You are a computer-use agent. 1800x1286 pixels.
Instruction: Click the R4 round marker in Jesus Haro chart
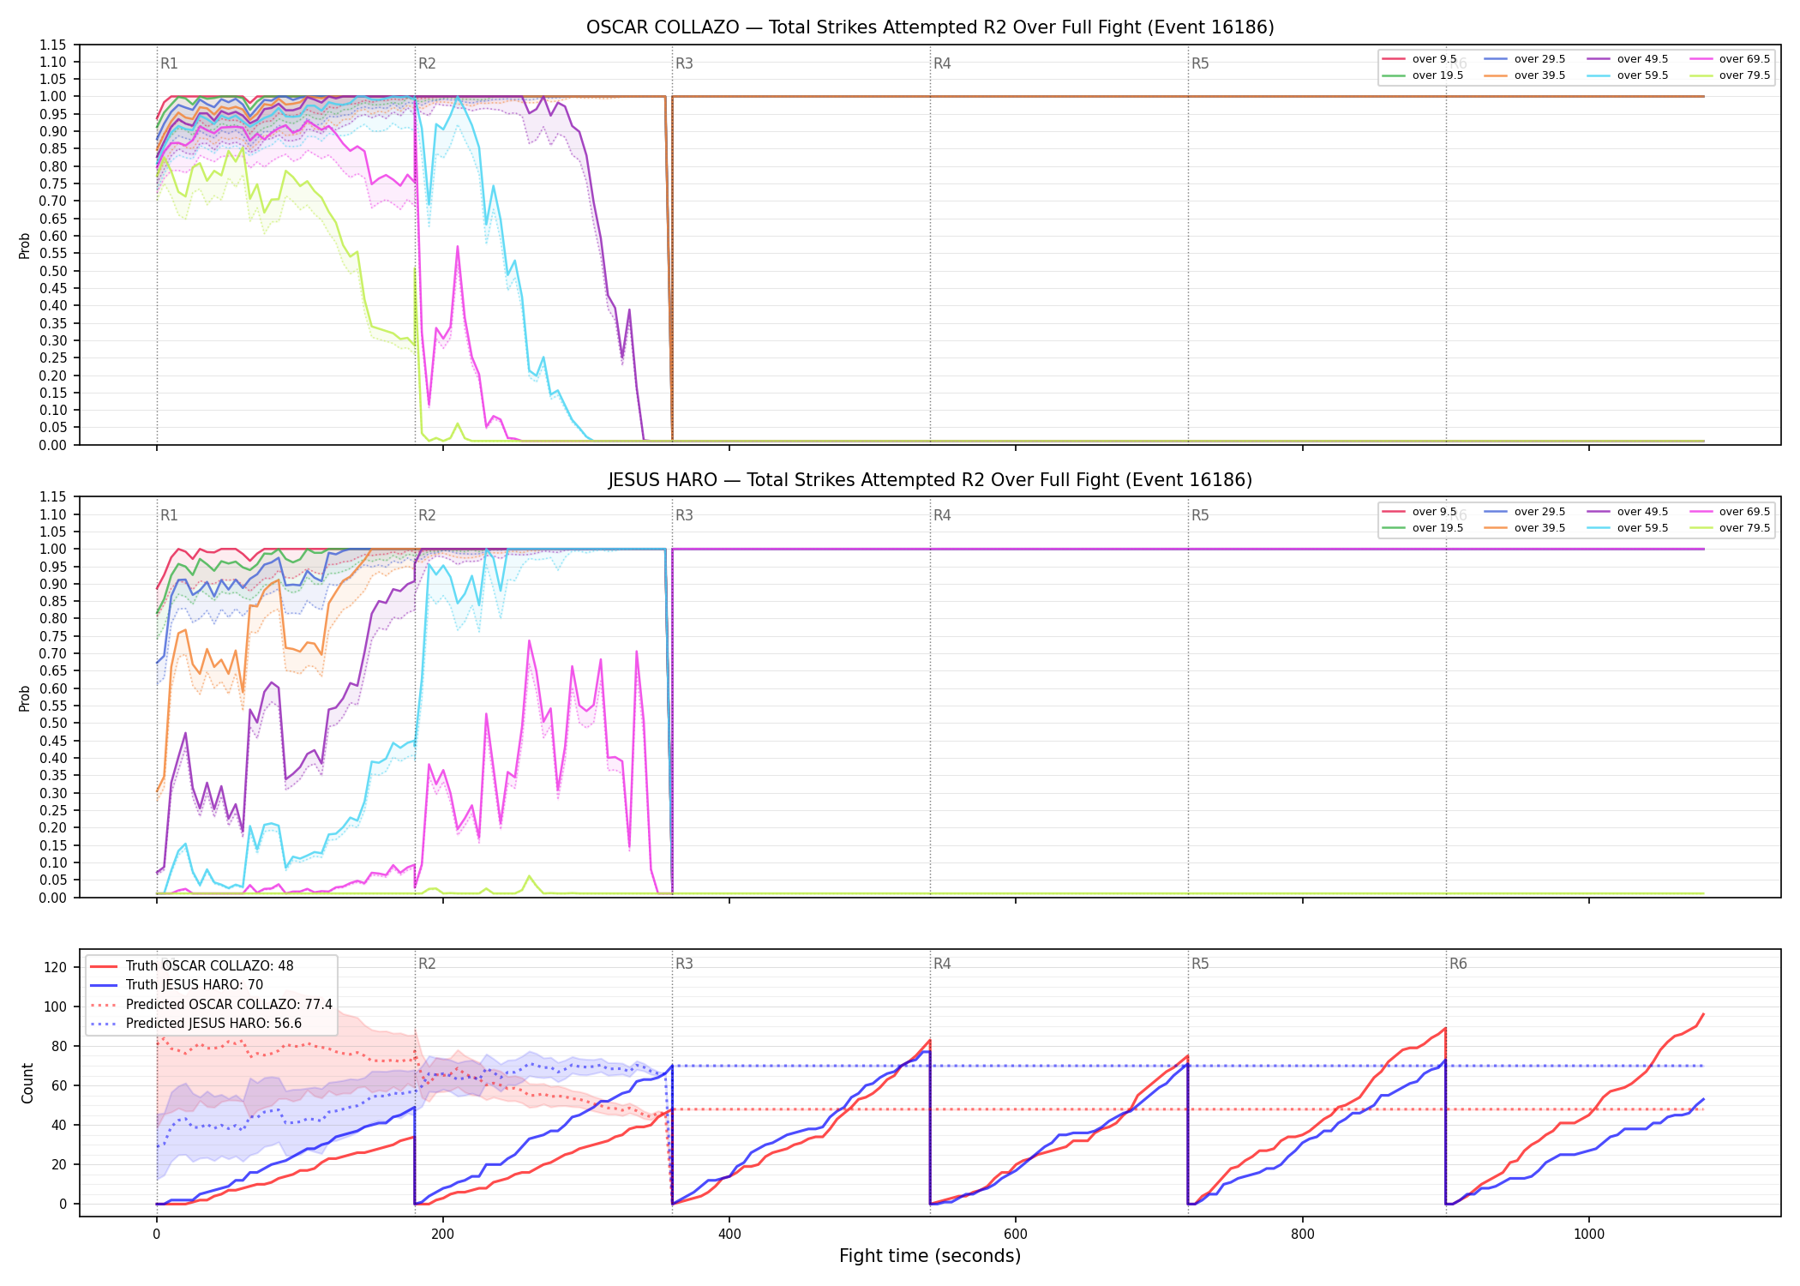pos(942,515)
